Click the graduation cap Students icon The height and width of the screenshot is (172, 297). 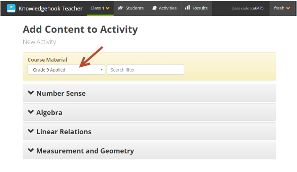120,8
